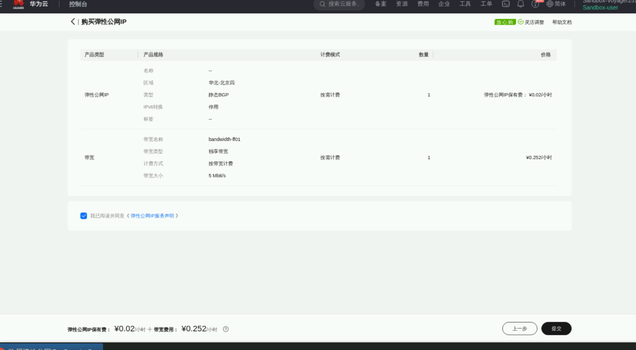Click the ¥0.02 footer total price
This screenshot has height=350, width=636.
click(124, 329)
